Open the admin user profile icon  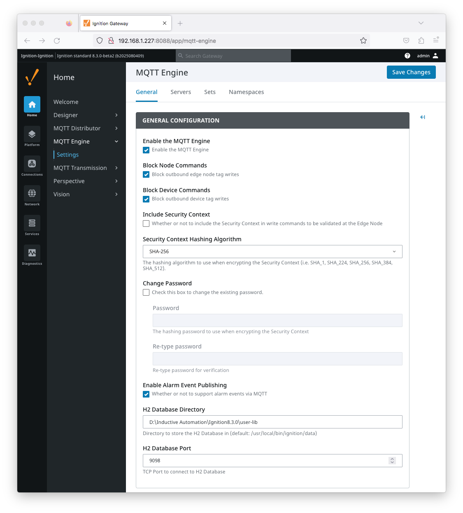[x=435, y=56]
